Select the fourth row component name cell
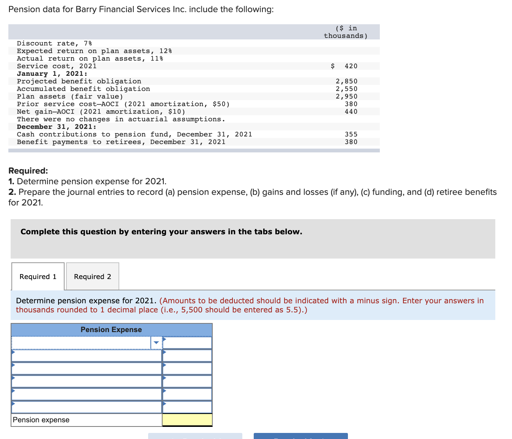The image size is (512, 439). pyautogui.click(x=87, y=381)
